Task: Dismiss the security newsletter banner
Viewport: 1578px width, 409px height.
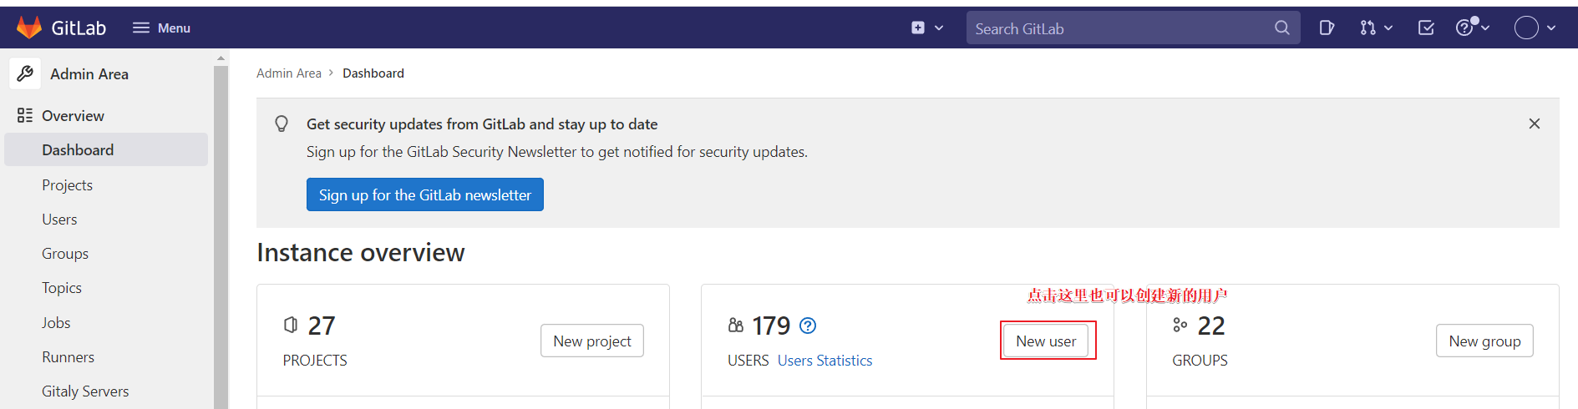Action: click(1534, 124)
